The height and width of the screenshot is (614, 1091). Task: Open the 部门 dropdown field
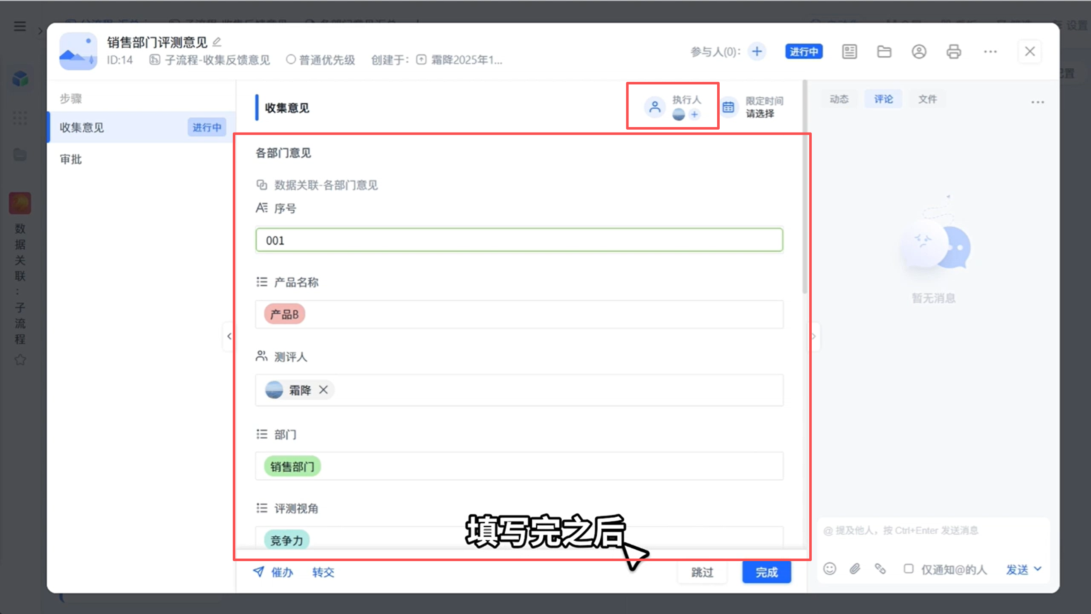(x=519, y=466)
